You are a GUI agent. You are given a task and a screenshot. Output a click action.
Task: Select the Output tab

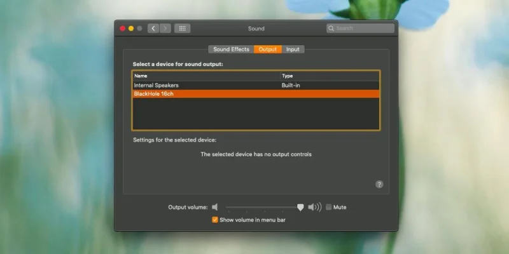[267, 50]
